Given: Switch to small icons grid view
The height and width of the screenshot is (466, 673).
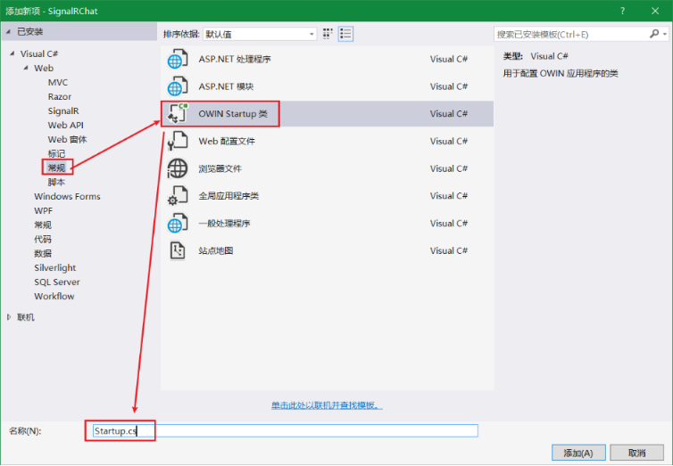Looking at the screenshot, I should point(328,34).
